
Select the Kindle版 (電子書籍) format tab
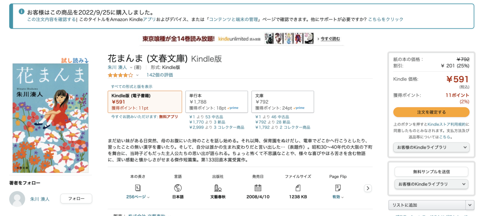(145, 102)
